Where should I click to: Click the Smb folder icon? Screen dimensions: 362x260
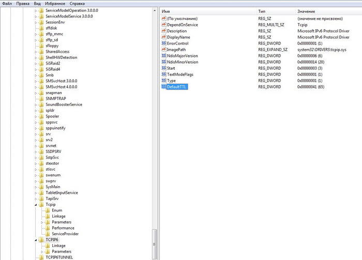41,75
